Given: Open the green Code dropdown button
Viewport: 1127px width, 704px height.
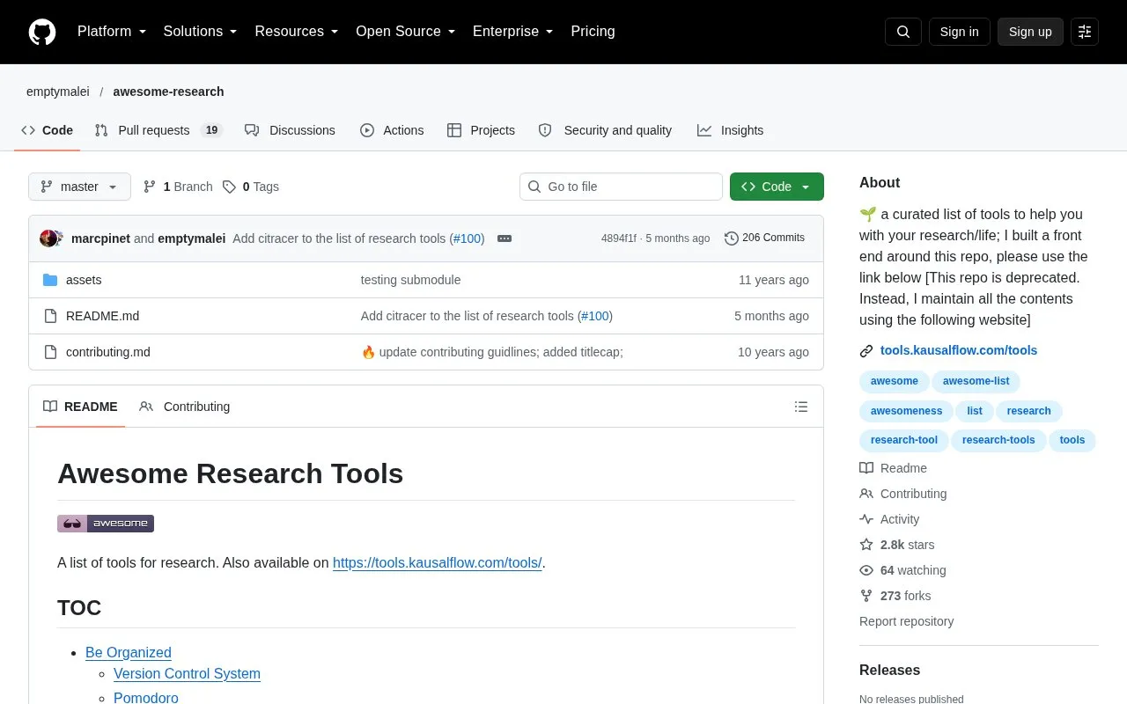Looking at the screenshot, I should click(777, 187).
